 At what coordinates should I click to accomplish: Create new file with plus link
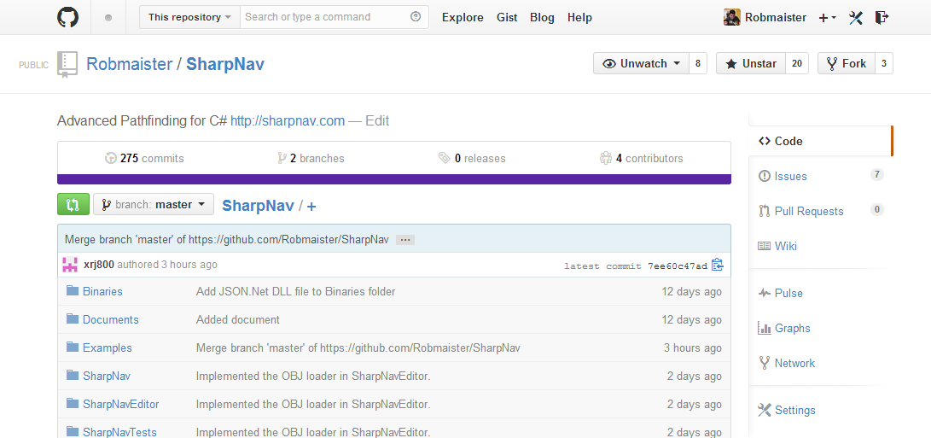coord(311,206)
